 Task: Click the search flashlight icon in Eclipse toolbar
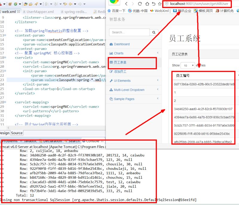point(36,4)
